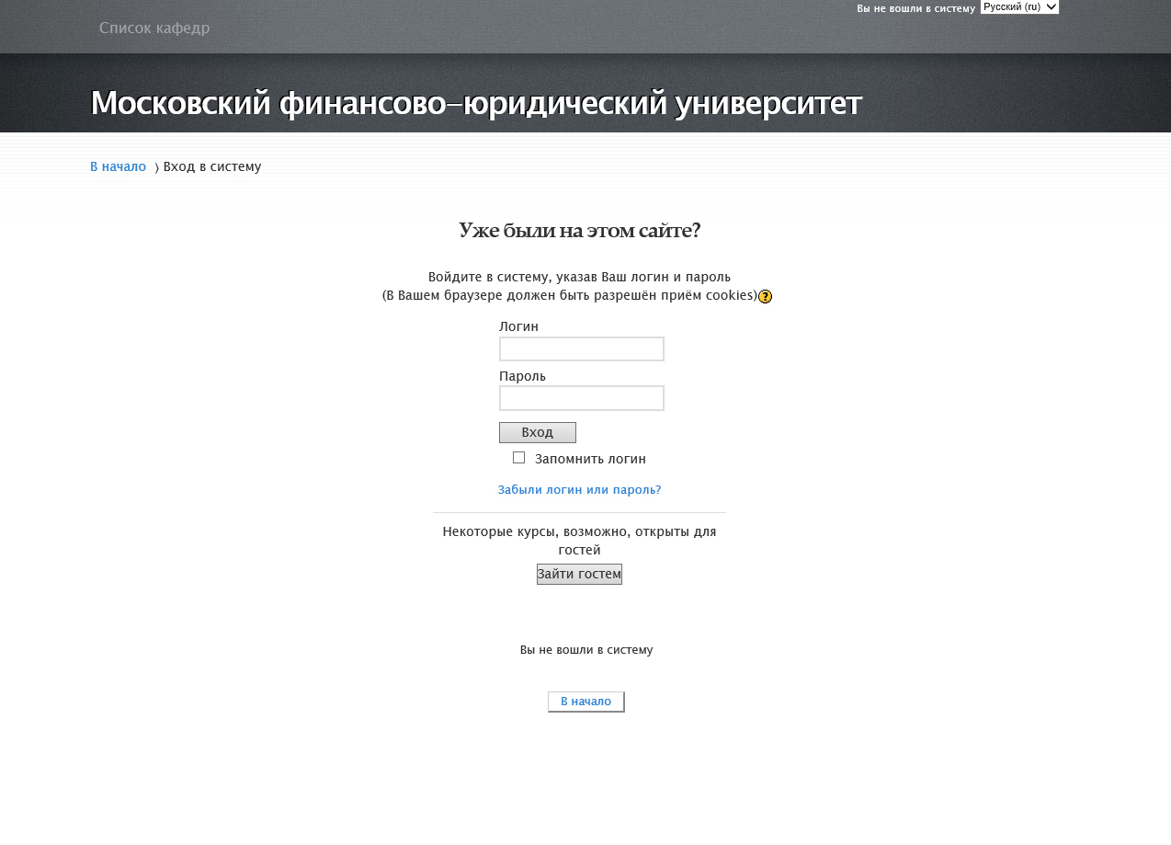Image resolution: width=1171 pixels, height=845 pixels.
Task: Click the Вход в систему breadcrumb text
Action: point(212,166)
